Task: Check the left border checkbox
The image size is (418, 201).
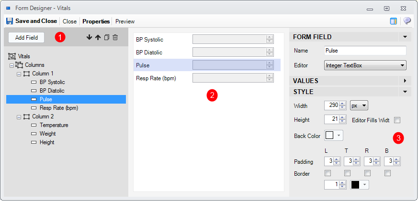Action: pos(328,173)
